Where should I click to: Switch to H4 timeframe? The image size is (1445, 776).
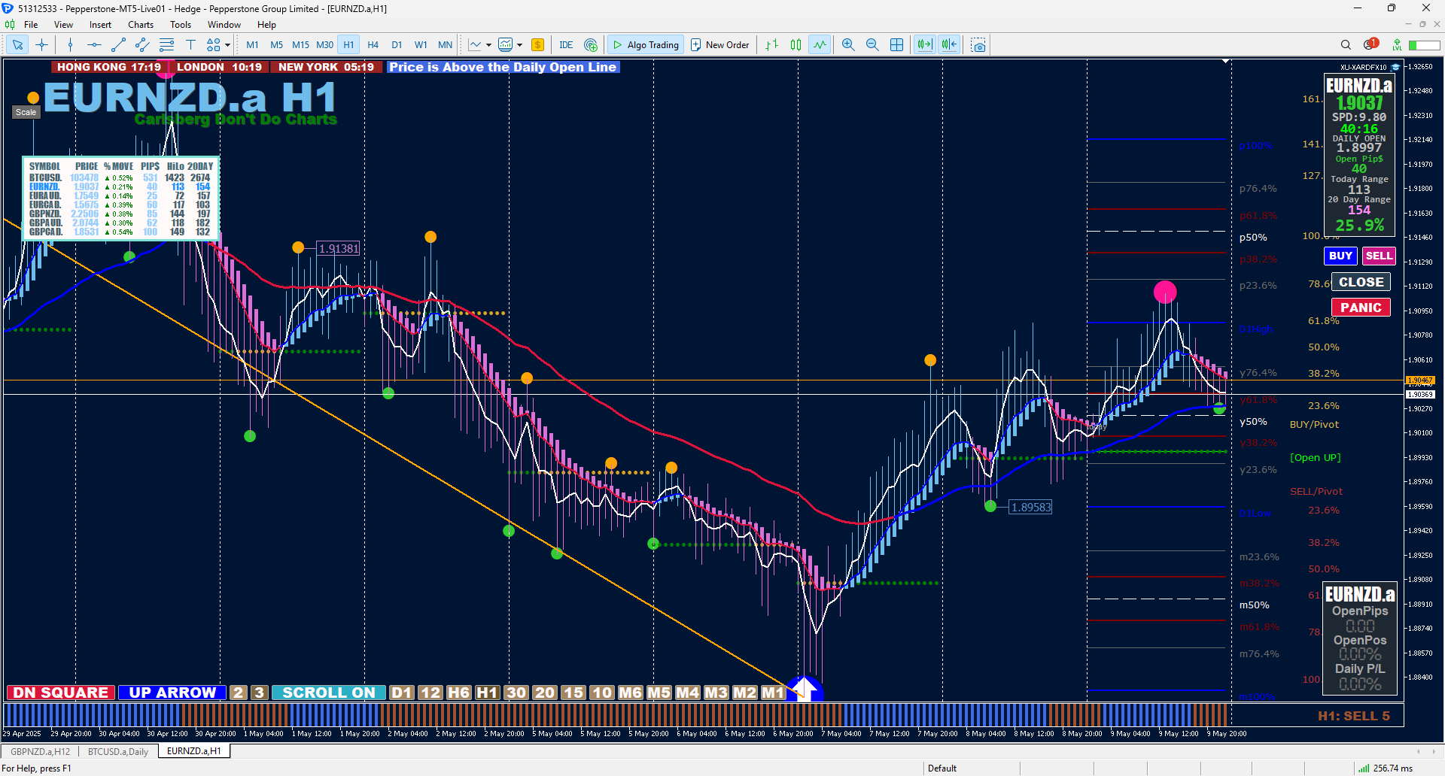pos(373,45)
